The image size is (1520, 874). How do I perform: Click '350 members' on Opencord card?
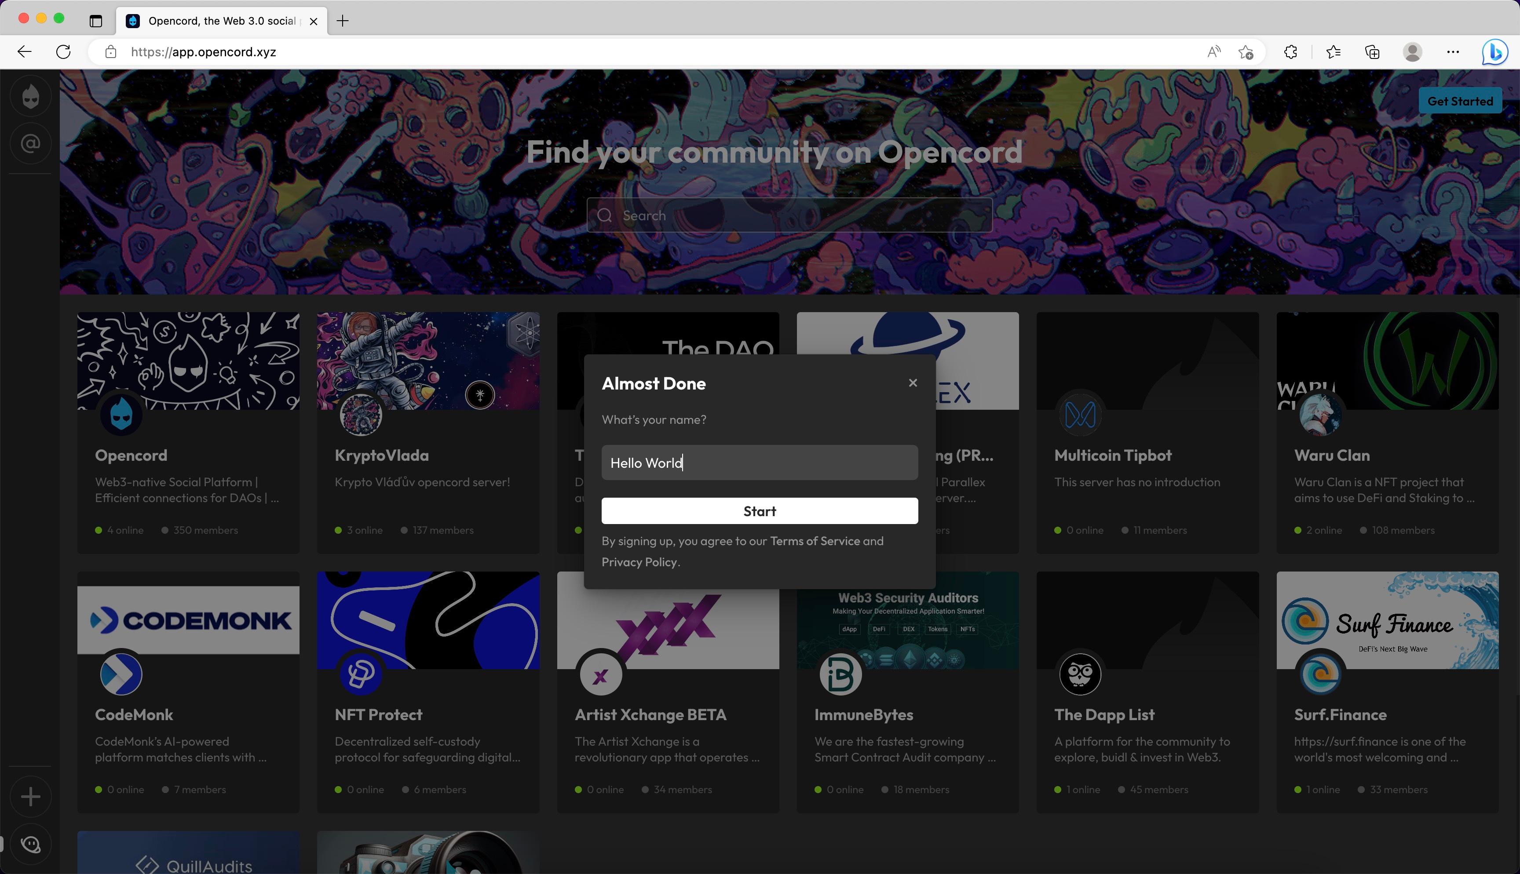(x=205, y=530)
